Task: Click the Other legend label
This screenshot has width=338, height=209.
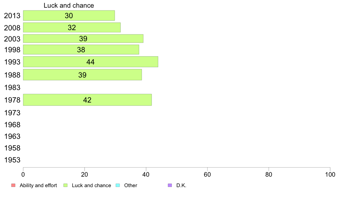Action: 131,185
